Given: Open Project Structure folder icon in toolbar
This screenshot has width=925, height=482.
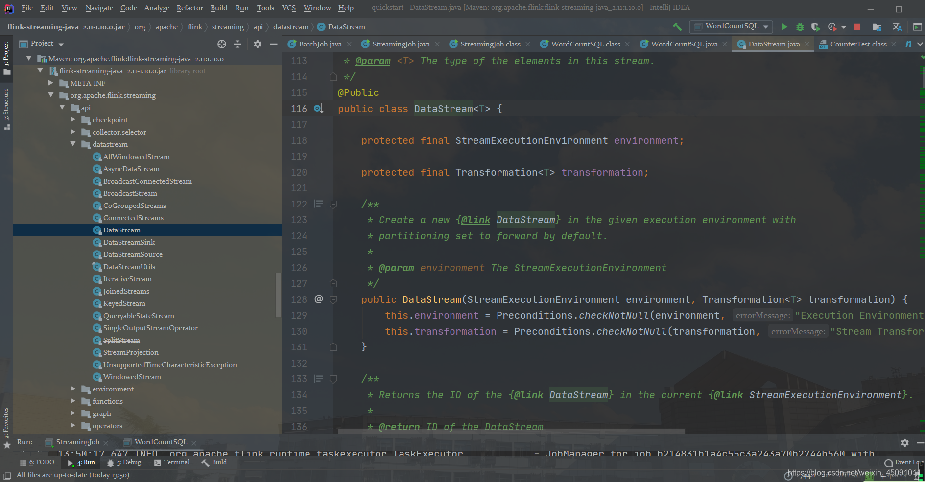Looking at the screenshot, I should (x=877, y=27).
